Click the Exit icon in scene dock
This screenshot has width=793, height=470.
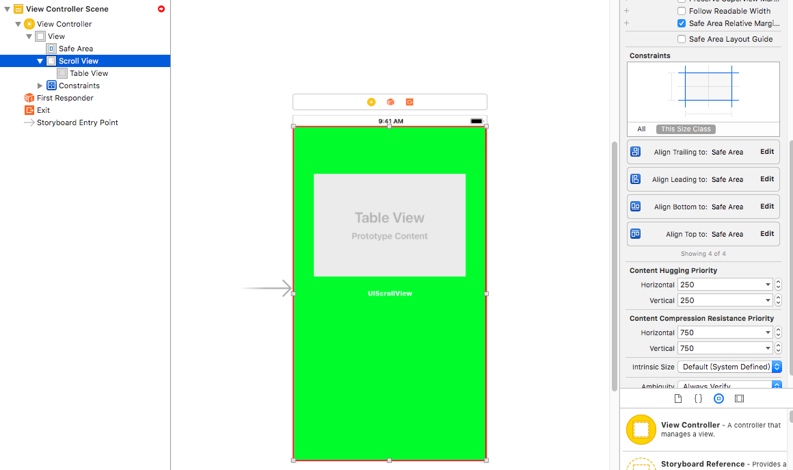click(x=409, y=102)
